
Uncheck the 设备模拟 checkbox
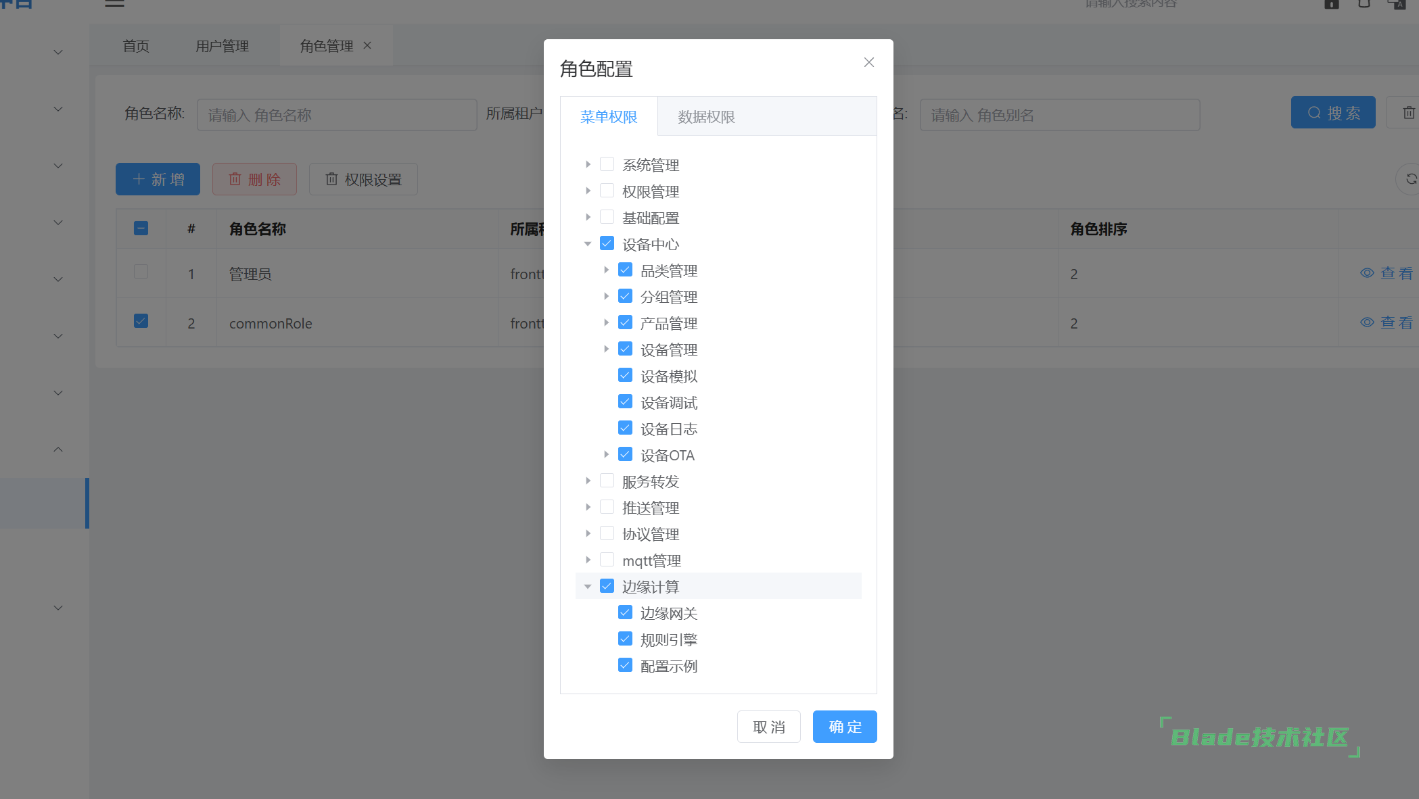pyautogui.click(x=625, y=375)
